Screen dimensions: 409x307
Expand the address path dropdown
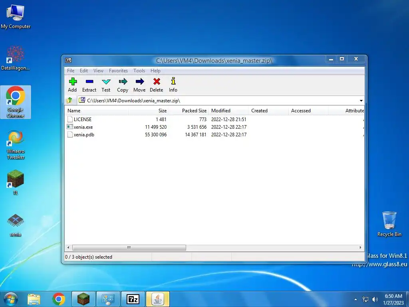[361, 100]
